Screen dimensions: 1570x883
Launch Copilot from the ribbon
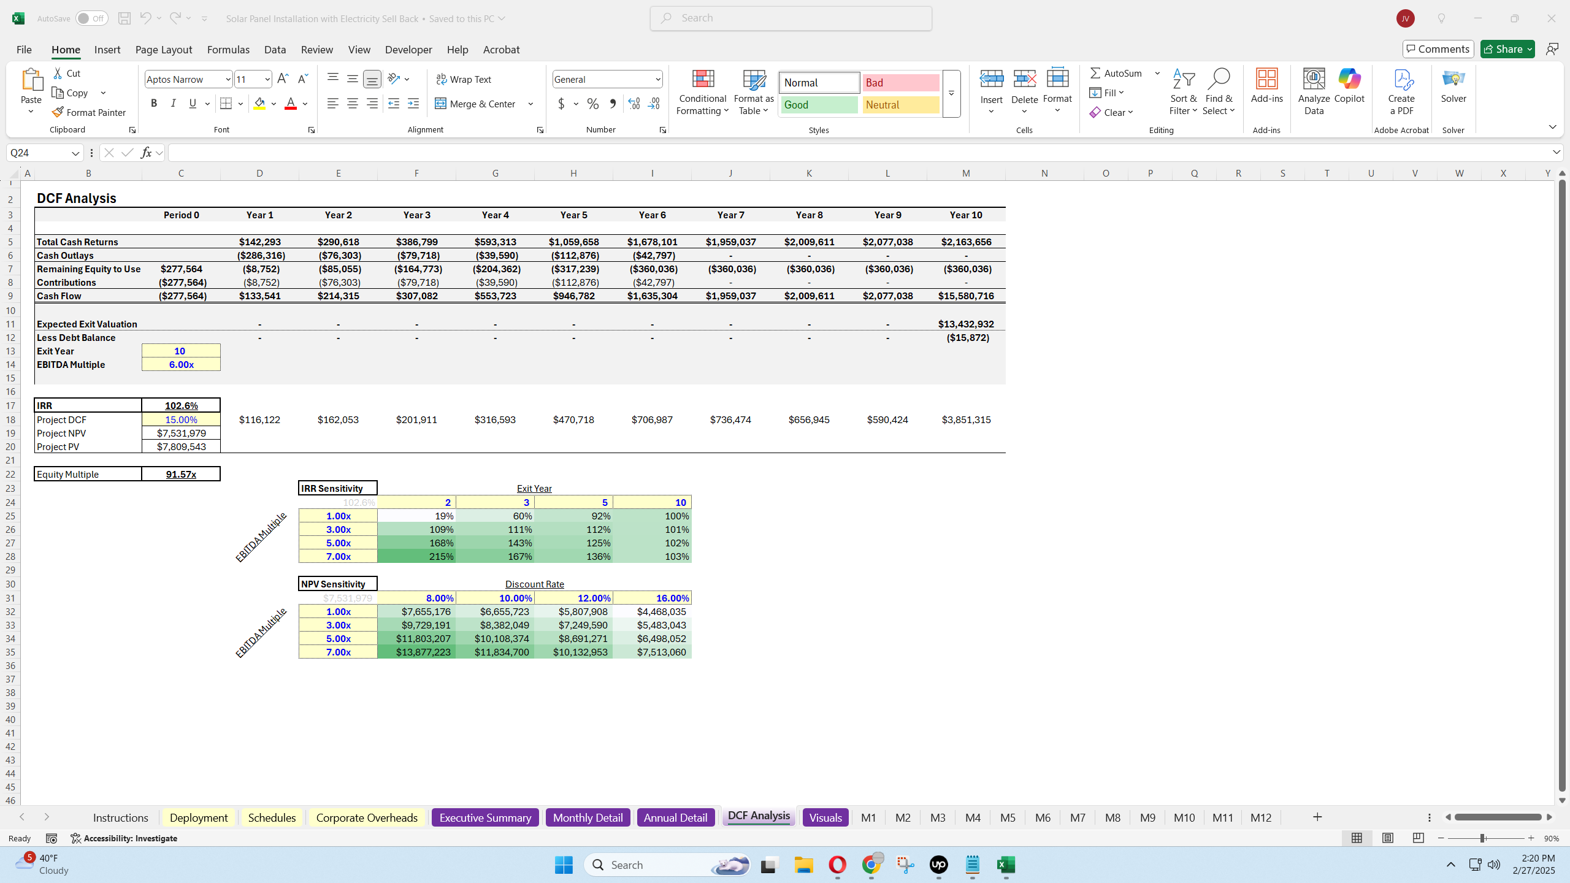[1349, 86]
